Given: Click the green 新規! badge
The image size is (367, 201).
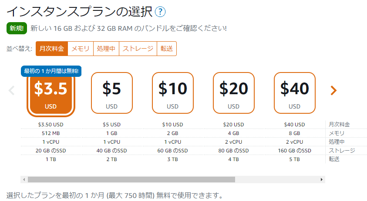Looking at the screenshot, I should (x=17, y=28).
